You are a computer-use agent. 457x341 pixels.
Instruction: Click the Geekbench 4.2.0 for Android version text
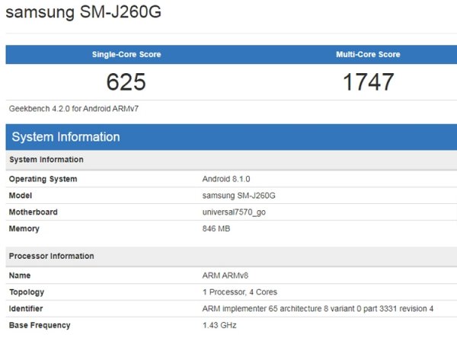click(73, 109)
